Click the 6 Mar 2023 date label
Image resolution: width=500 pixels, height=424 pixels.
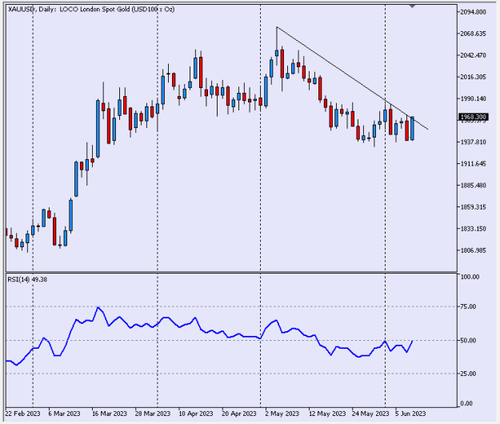(x=65, y=414)
